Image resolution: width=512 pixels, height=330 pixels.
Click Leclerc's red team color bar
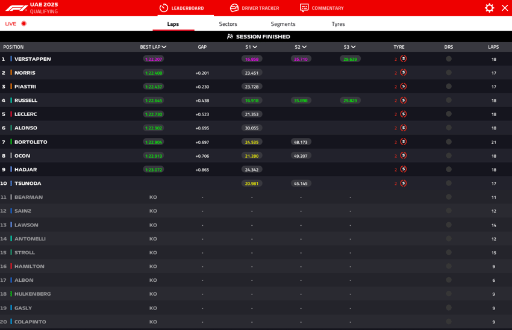click(x=11, y=114)
